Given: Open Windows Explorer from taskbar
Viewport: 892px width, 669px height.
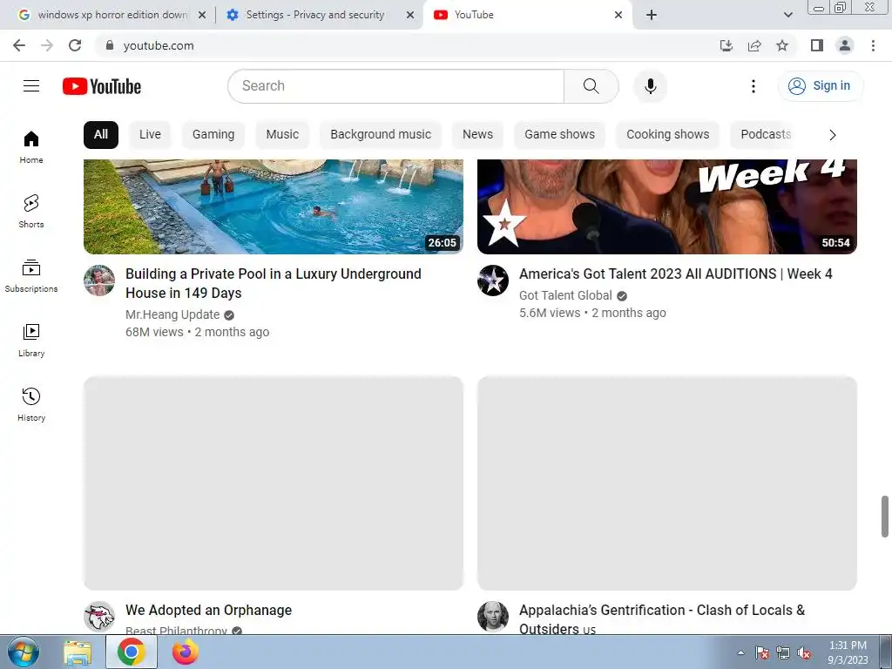Looking at the screenshot, I should tap(78, 652).
